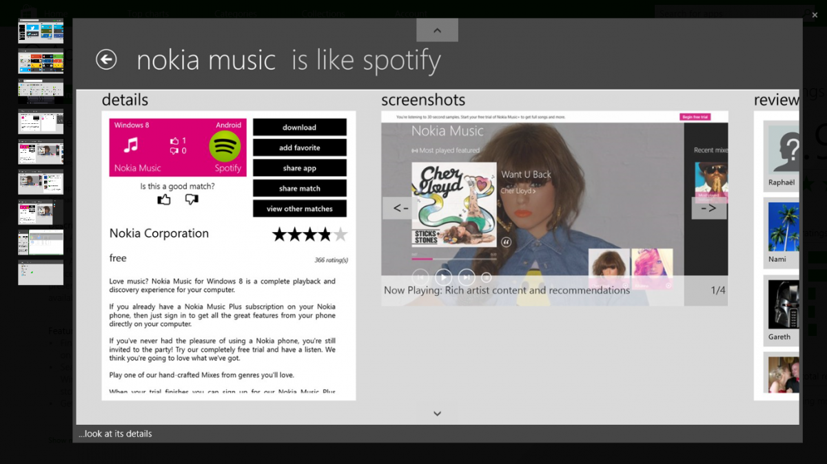Select the seventh slide thumbnail in left strip
827x464 pixels.
click(41, 213)
